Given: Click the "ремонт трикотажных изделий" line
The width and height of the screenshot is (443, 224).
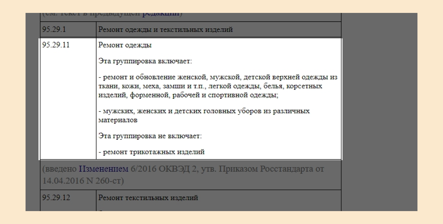Looking at the screenshot, I should [151, 152].
